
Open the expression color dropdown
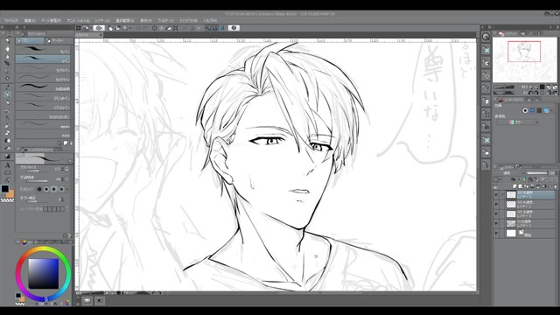[x=518, y=122]
